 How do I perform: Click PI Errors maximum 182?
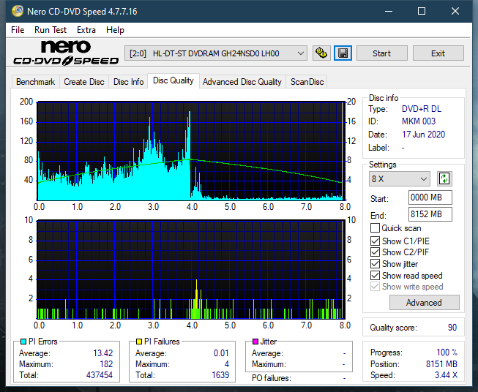[106, 364]
